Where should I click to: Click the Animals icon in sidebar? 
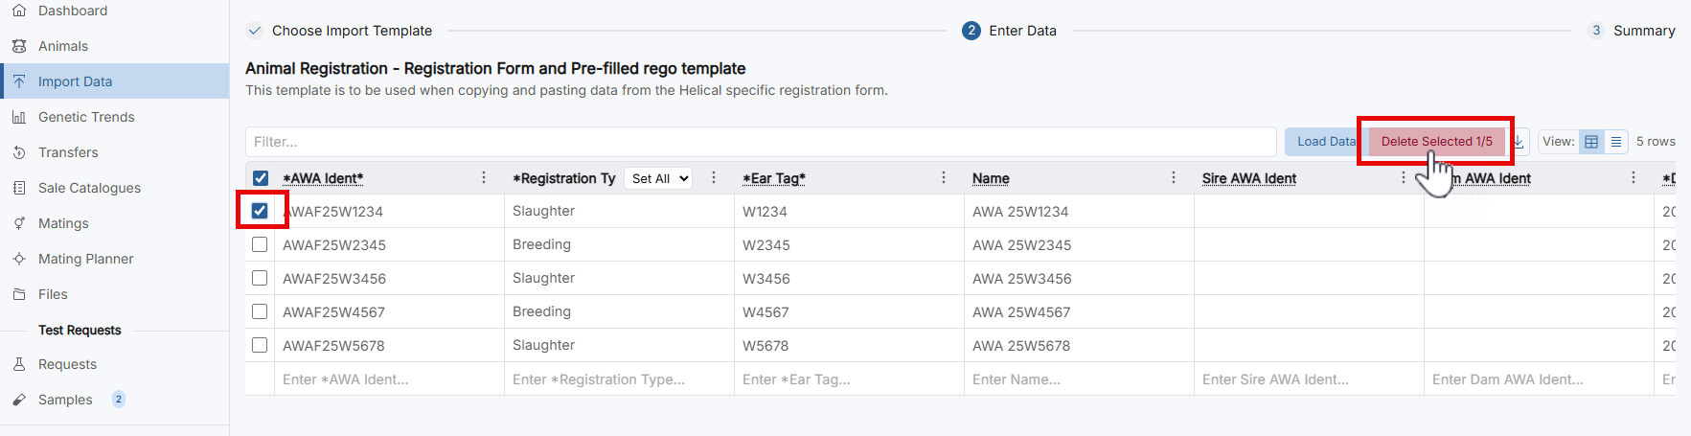click(x=19, y=46)
